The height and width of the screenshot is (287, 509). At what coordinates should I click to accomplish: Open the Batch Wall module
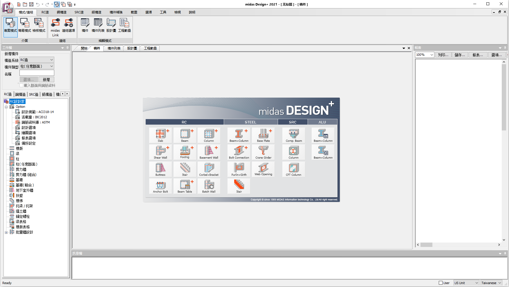(209, 186)
